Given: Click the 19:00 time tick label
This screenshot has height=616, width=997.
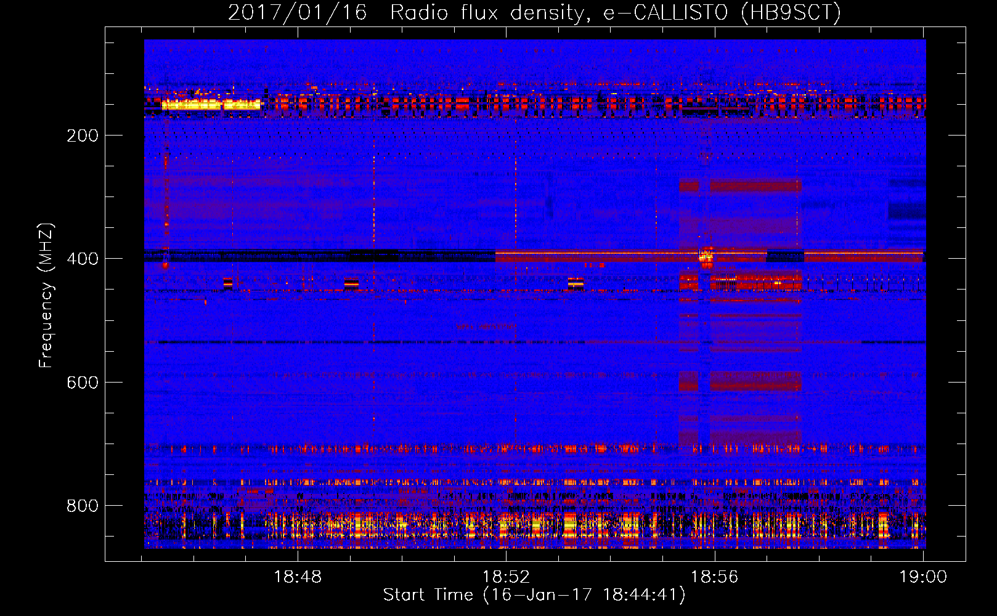Looking at the screenshot, I should [x=922, y=577].
